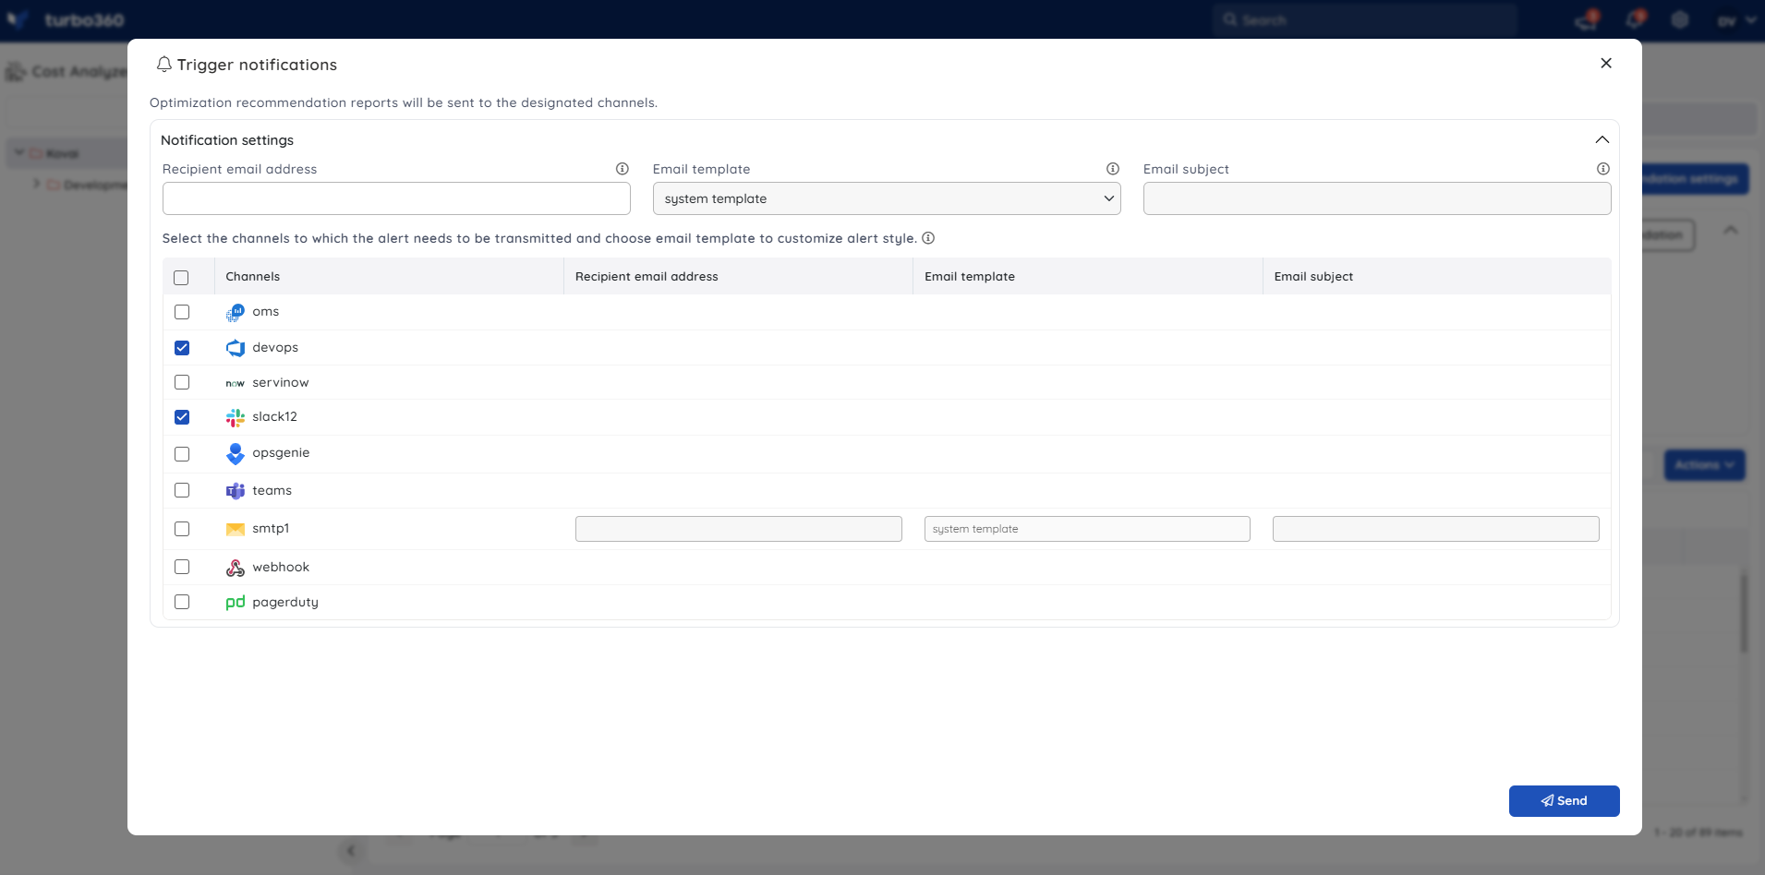Check the oms channel checkbox
The image size is (1765, 875).
click(x=182, y=312)
